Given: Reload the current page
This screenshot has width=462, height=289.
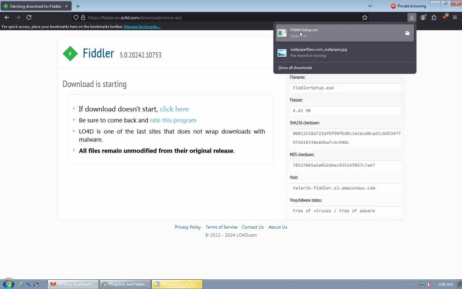Looking at the screenshot, I should [29, 17].
